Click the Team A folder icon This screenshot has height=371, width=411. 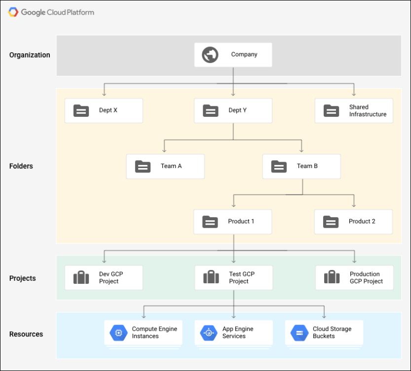click(x=143, y=167)
